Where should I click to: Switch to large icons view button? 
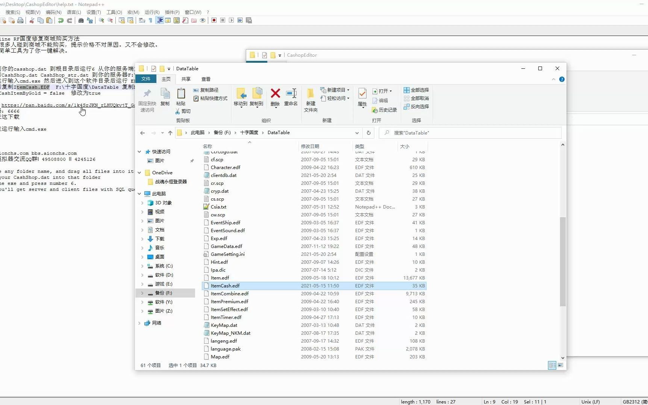tap(560, 365)
